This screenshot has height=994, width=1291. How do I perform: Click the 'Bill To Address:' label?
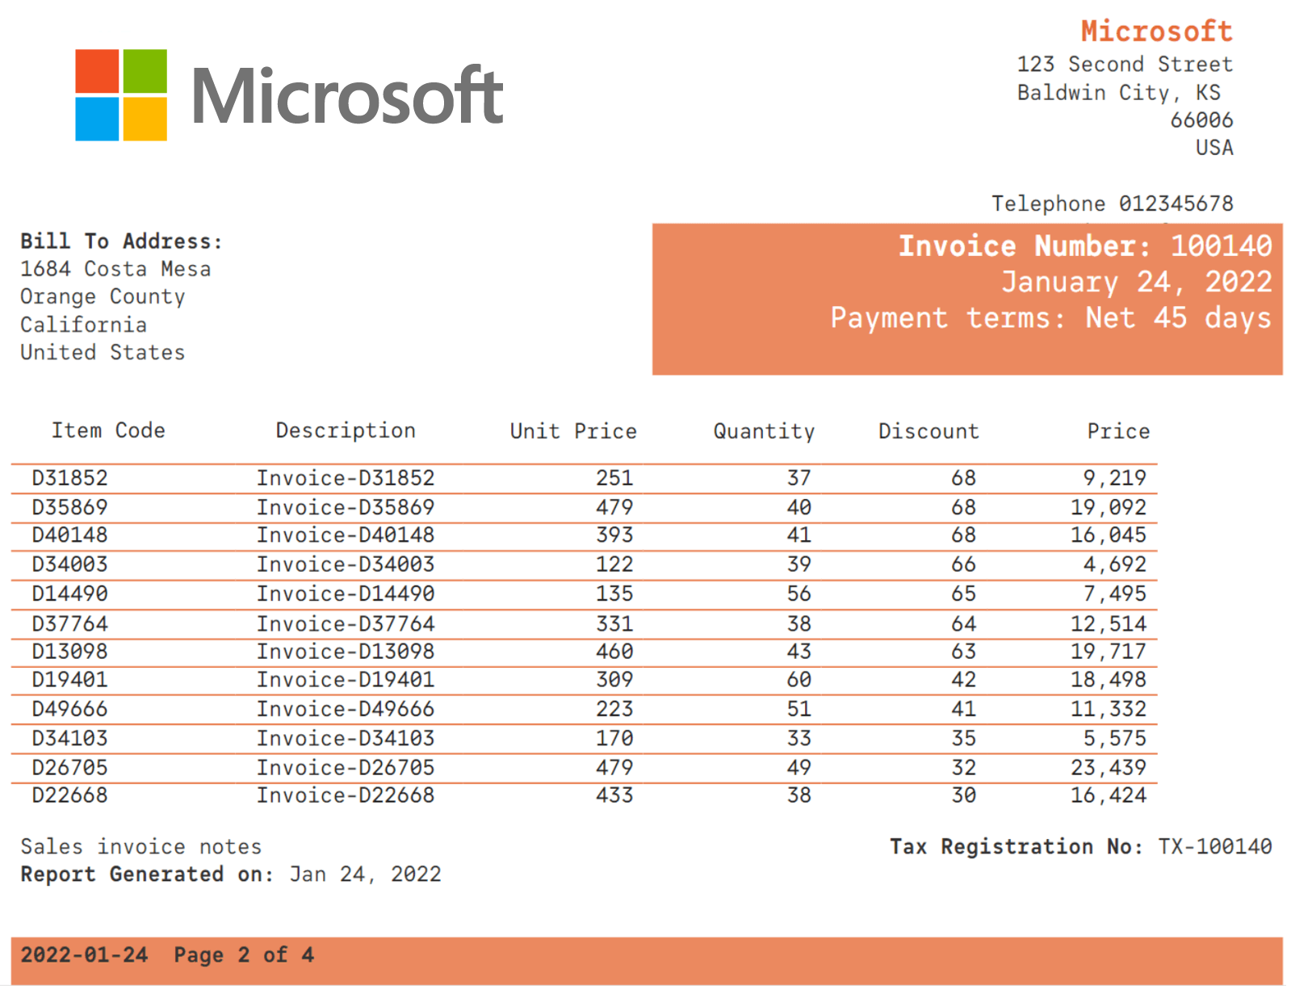121,241
